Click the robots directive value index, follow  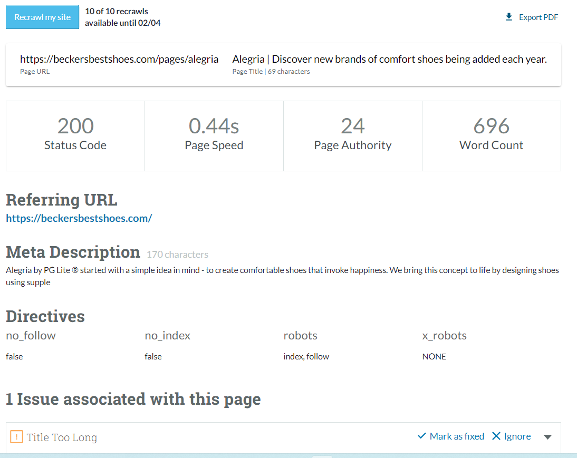[x=306, y=357]
